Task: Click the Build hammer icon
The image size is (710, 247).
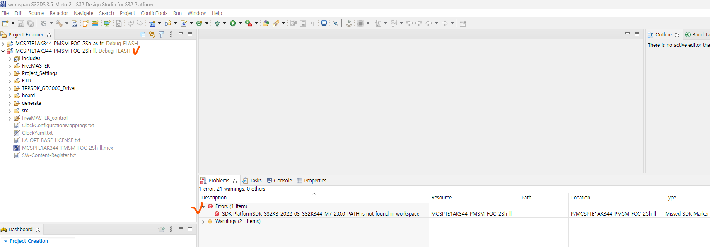Action: [x=59, y=23]
